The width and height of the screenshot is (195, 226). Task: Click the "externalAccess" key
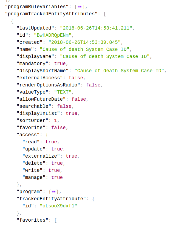click(x=40, y=78)
